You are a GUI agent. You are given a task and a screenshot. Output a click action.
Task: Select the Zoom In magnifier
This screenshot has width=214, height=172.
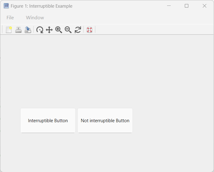pyautogui.click(x=59, y=30)
